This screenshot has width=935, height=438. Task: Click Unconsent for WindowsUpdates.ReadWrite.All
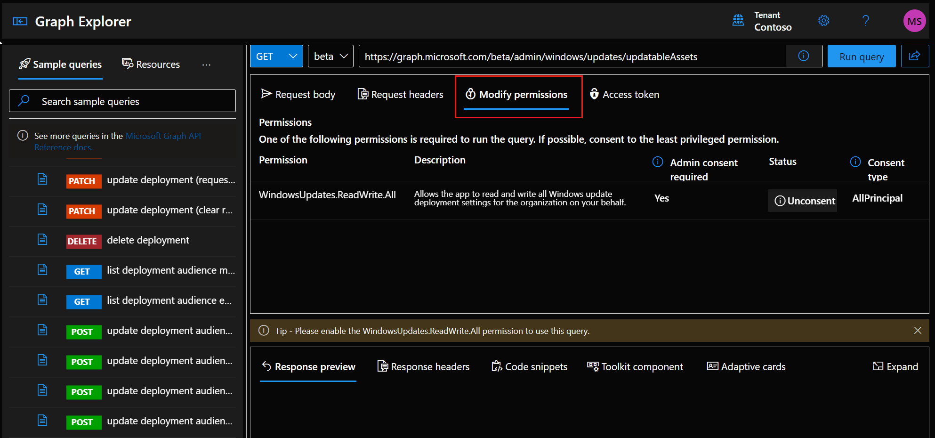click(805, 201)
